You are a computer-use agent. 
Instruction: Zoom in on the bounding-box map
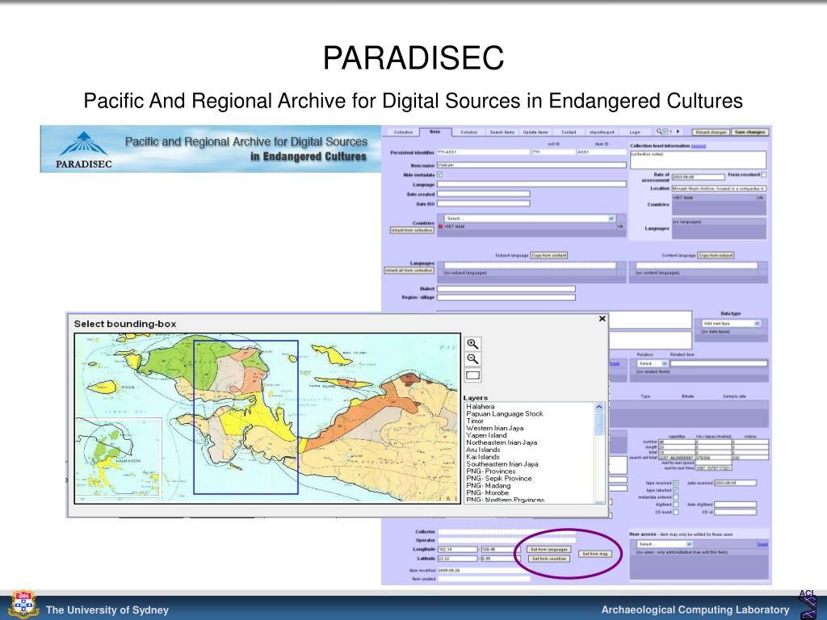[x=472, y=344]
